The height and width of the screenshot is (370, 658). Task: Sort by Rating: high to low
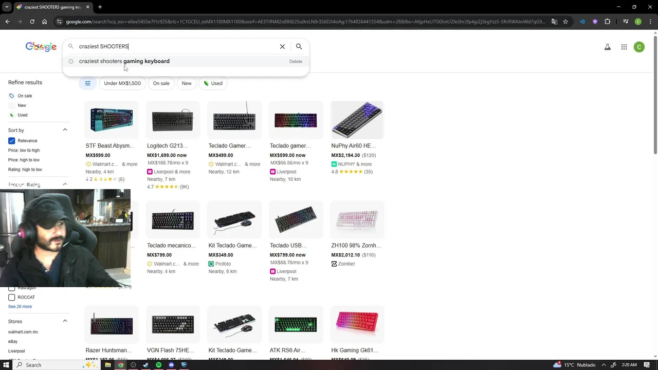pos(25,170)
